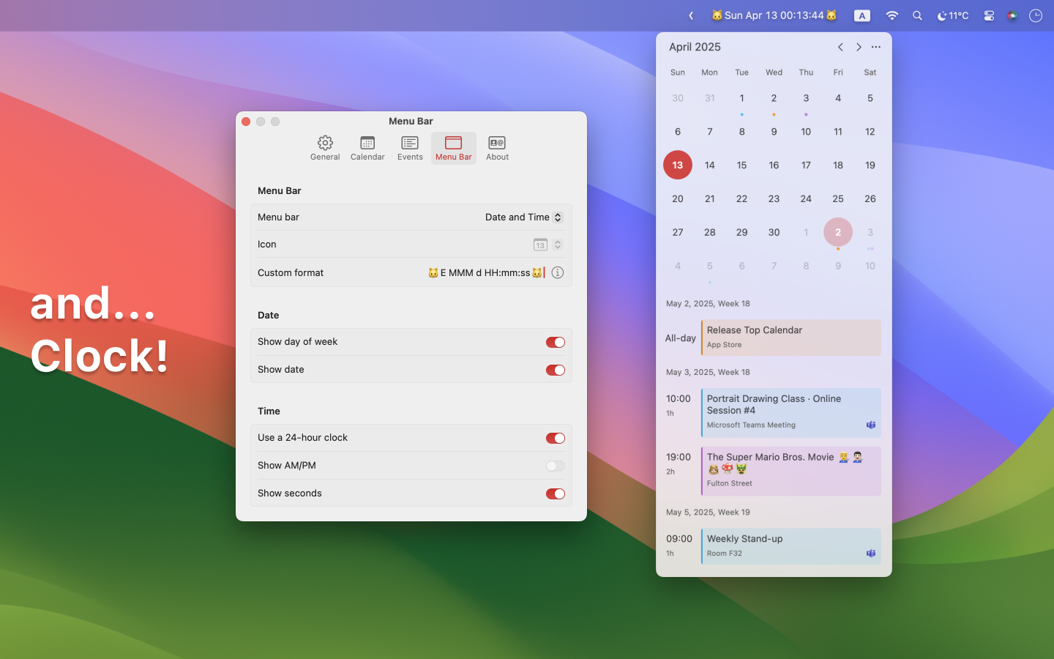Viewport: 1054px width, 659px height.
Task: Click Teams icon on Portrait Drawing Class
Action: point(871,425)
